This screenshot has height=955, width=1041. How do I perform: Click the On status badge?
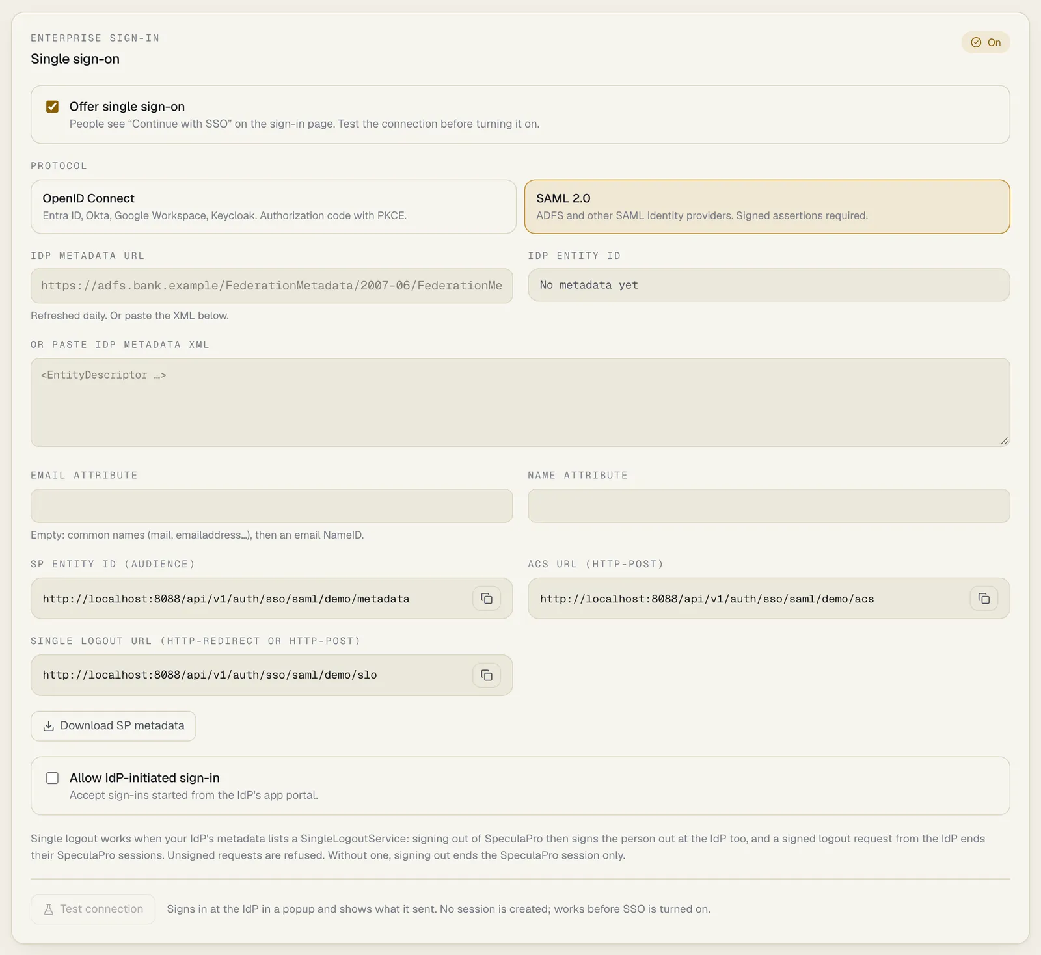coord(986,42)
